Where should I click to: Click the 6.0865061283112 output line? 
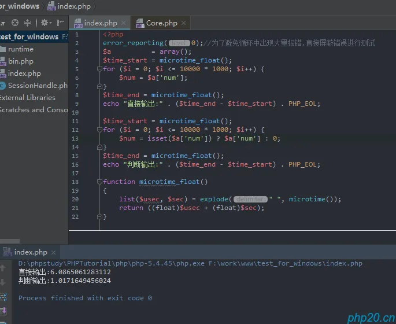64,272
